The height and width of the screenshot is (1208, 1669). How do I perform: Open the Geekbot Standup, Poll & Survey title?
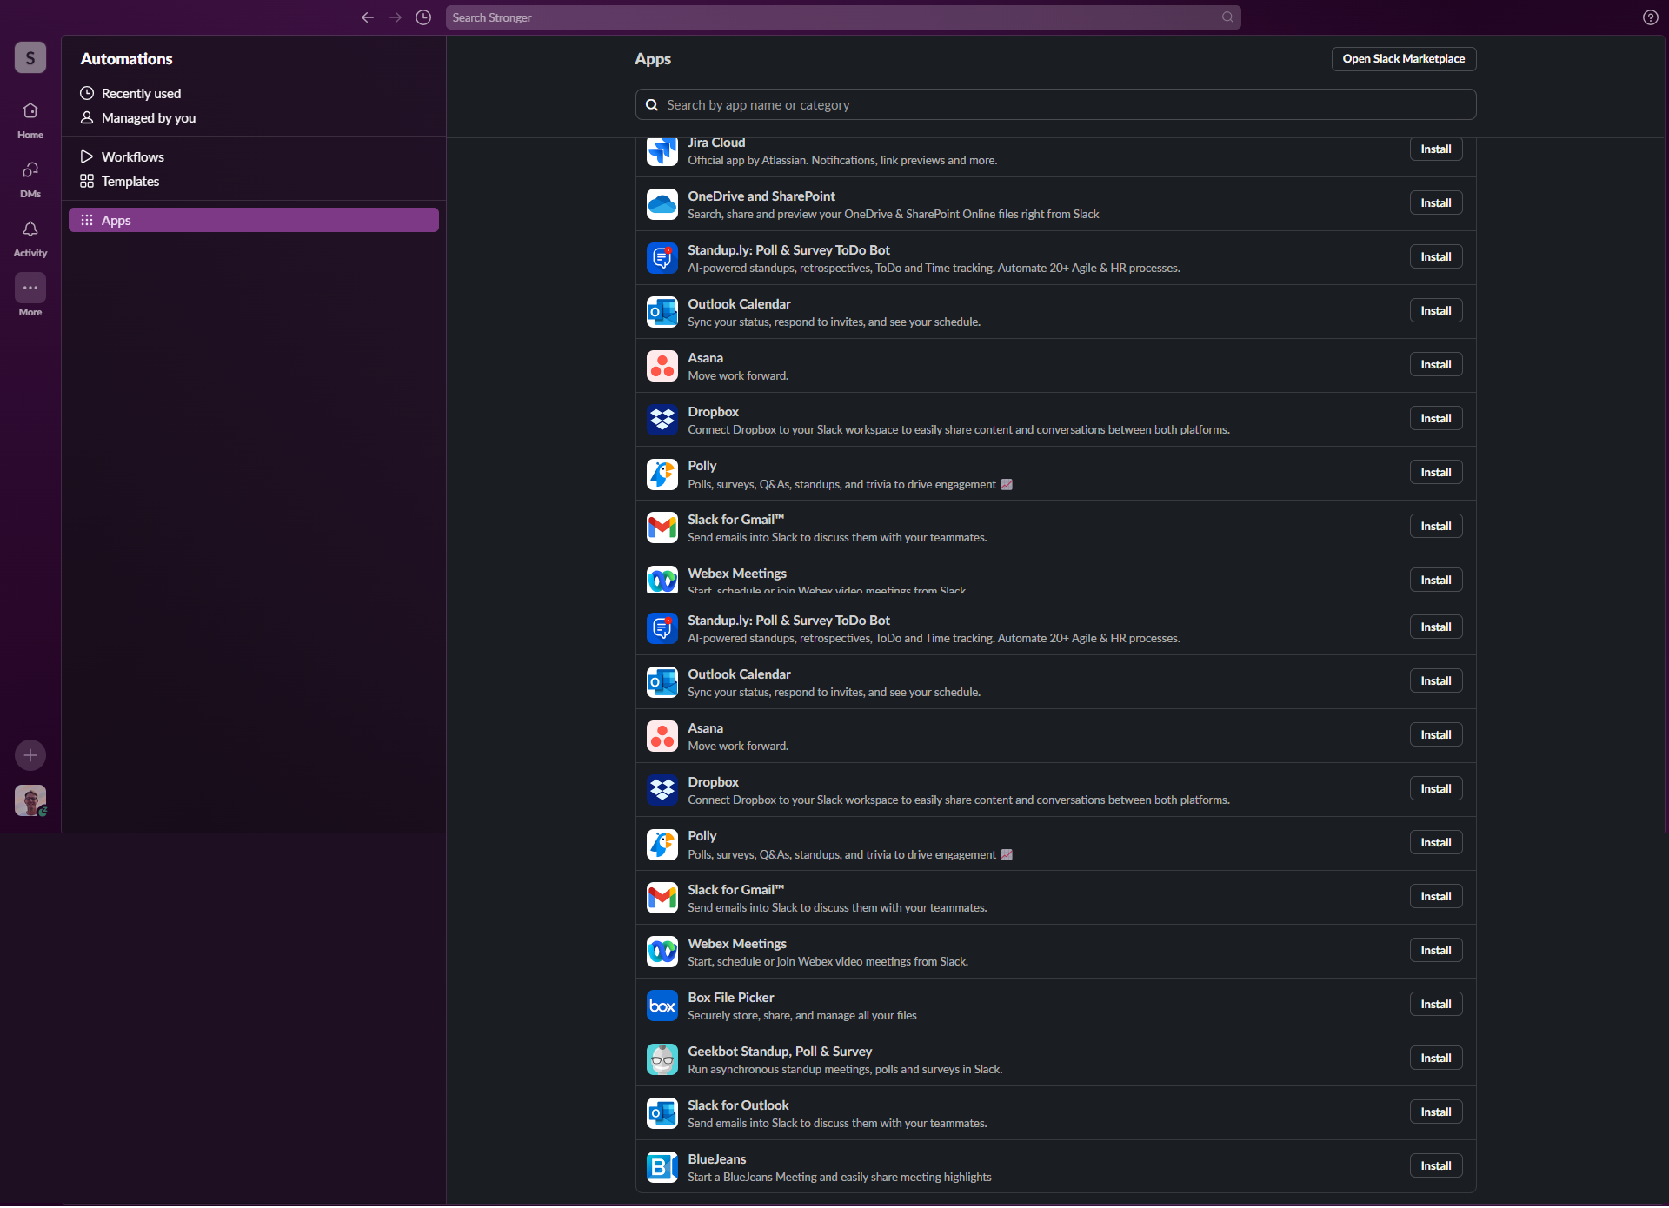click(x=780, y=1052)
